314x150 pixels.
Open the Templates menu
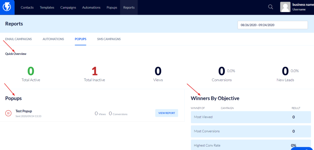pos(47,7)
